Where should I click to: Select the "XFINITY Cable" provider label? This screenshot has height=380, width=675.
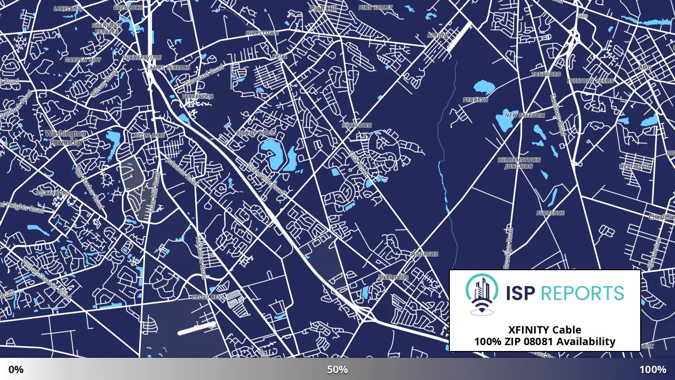coord(545,330)
